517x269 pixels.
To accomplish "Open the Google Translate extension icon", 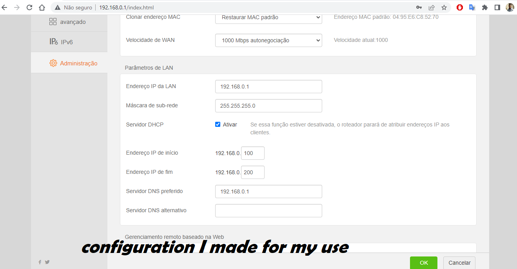I will tap(472, 7).
